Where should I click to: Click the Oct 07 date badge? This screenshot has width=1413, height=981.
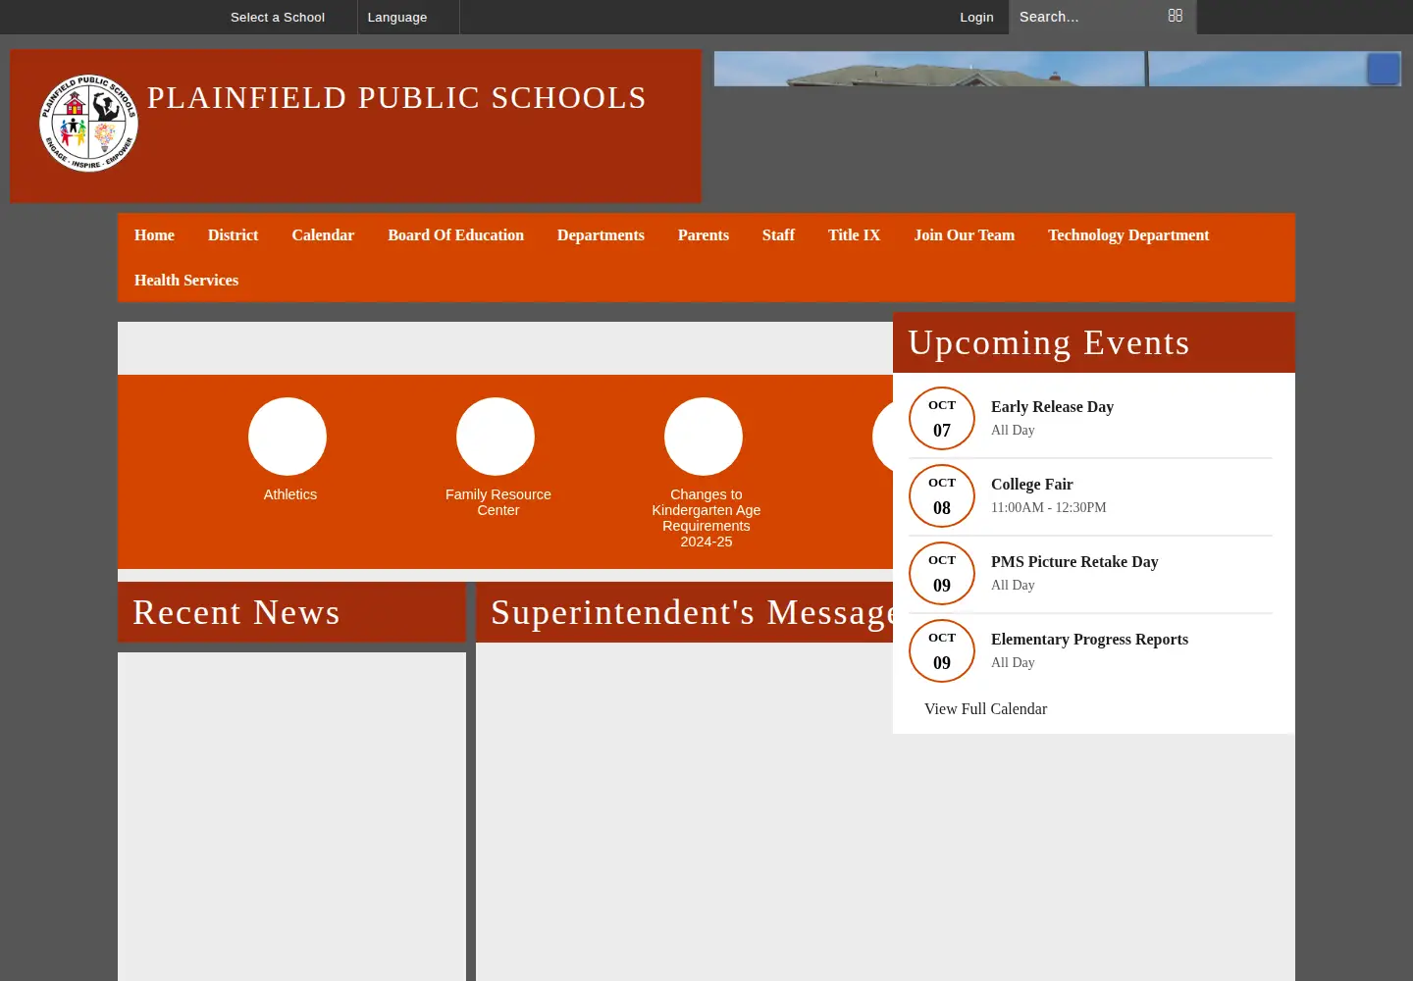[x=942, y=419]
